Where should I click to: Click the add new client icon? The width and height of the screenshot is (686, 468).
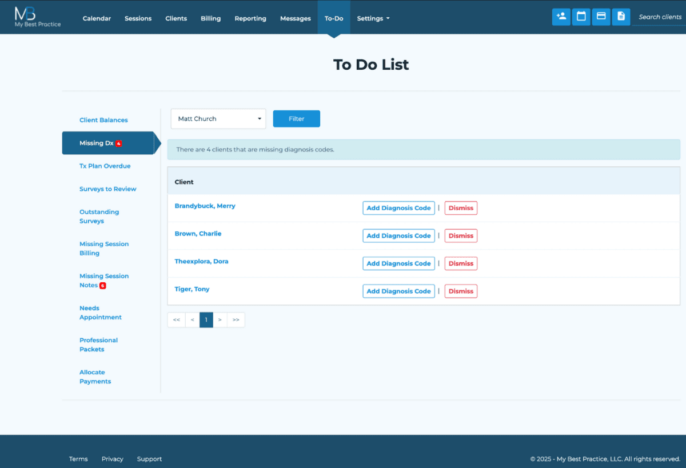click(x=561, y=17)
